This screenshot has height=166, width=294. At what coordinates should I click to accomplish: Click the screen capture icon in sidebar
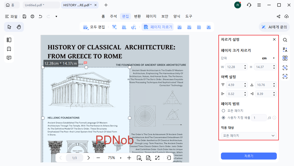pyautogui.click(x=285, y=76)
